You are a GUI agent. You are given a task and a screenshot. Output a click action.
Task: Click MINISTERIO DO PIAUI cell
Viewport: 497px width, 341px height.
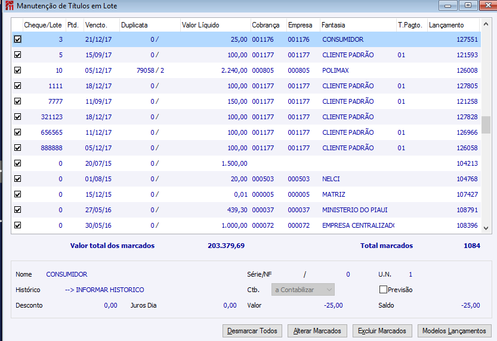354,210
